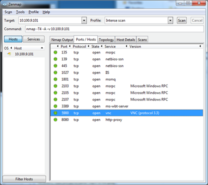The height and width of the screenshot is (185, 208).
Task: Click the green status dot for port 445
Action: click(x=55, y=66)
